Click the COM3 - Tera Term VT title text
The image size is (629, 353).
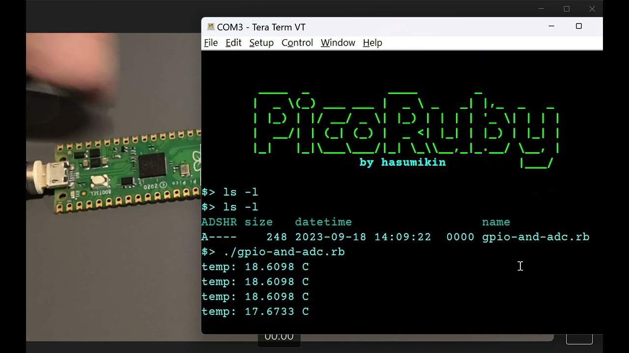coord(261,27)
